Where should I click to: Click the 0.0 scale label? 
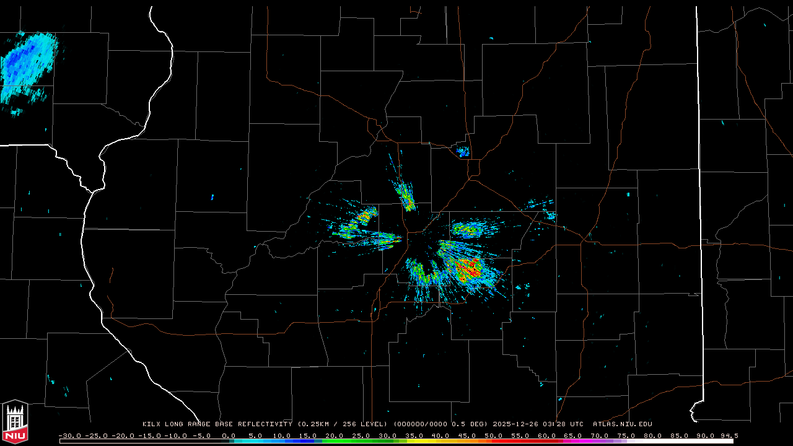point(229,435)
